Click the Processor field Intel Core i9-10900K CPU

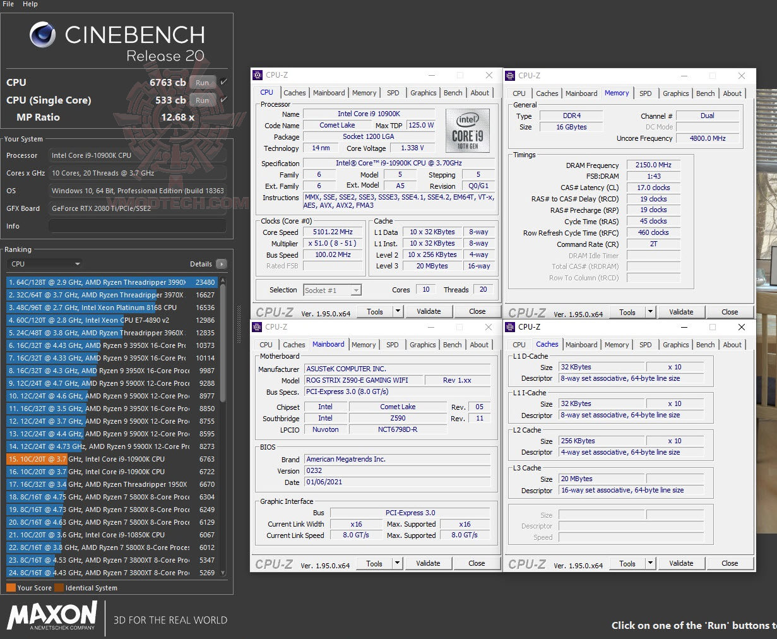pos(138,155)
